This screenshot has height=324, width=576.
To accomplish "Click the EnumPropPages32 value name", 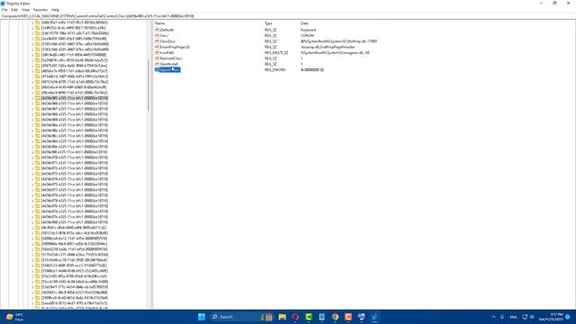I will (x=175, y=47).
